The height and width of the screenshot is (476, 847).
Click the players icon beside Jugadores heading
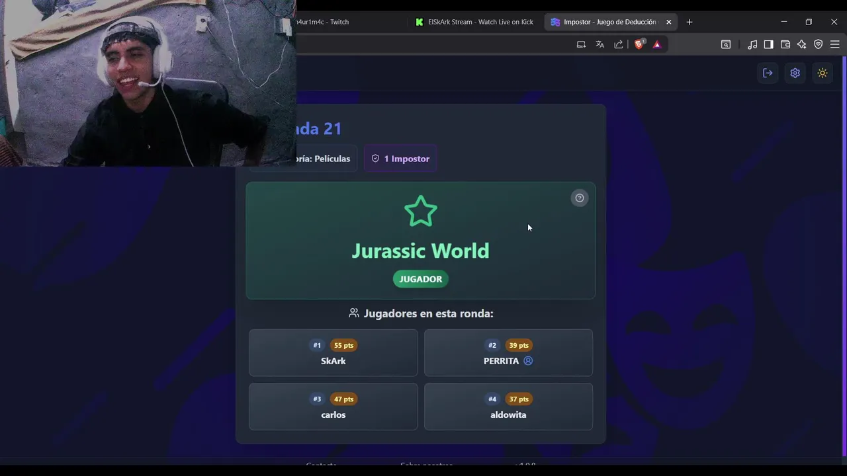click(354, 313)
